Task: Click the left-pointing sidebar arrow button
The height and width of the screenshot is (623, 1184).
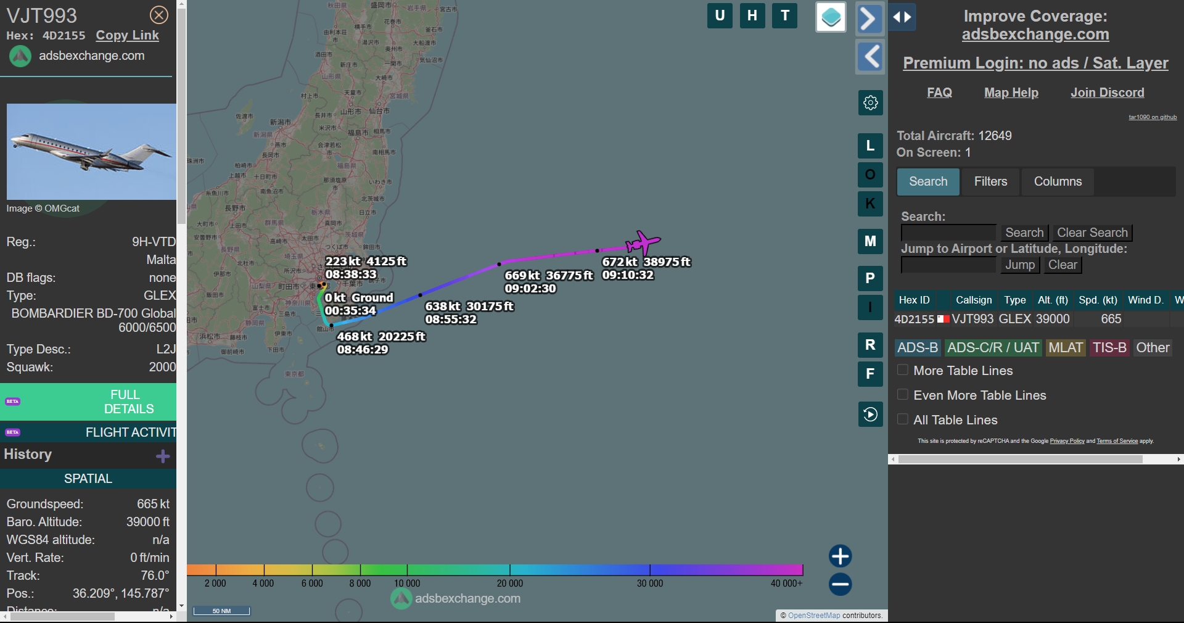Action: tap(871, 57)
